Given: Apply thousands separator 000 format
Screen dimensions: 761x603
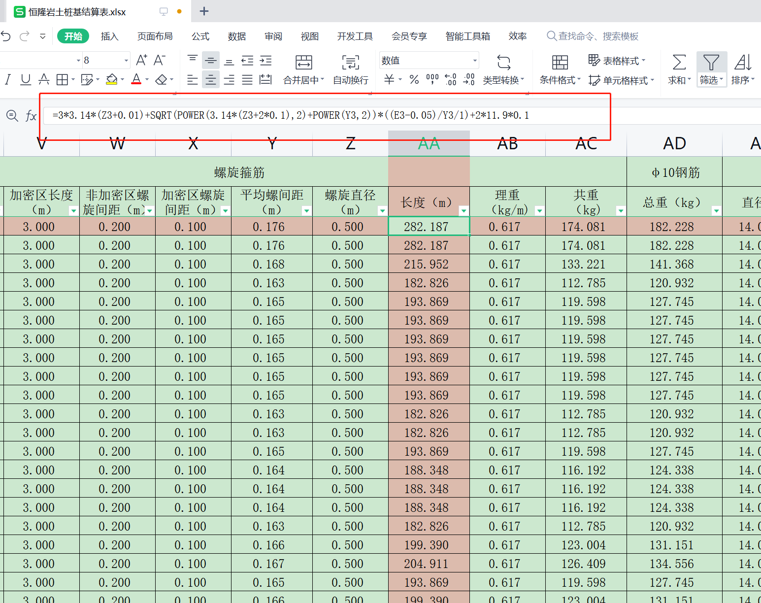Looking at the screenshot, I should point(432,79).
